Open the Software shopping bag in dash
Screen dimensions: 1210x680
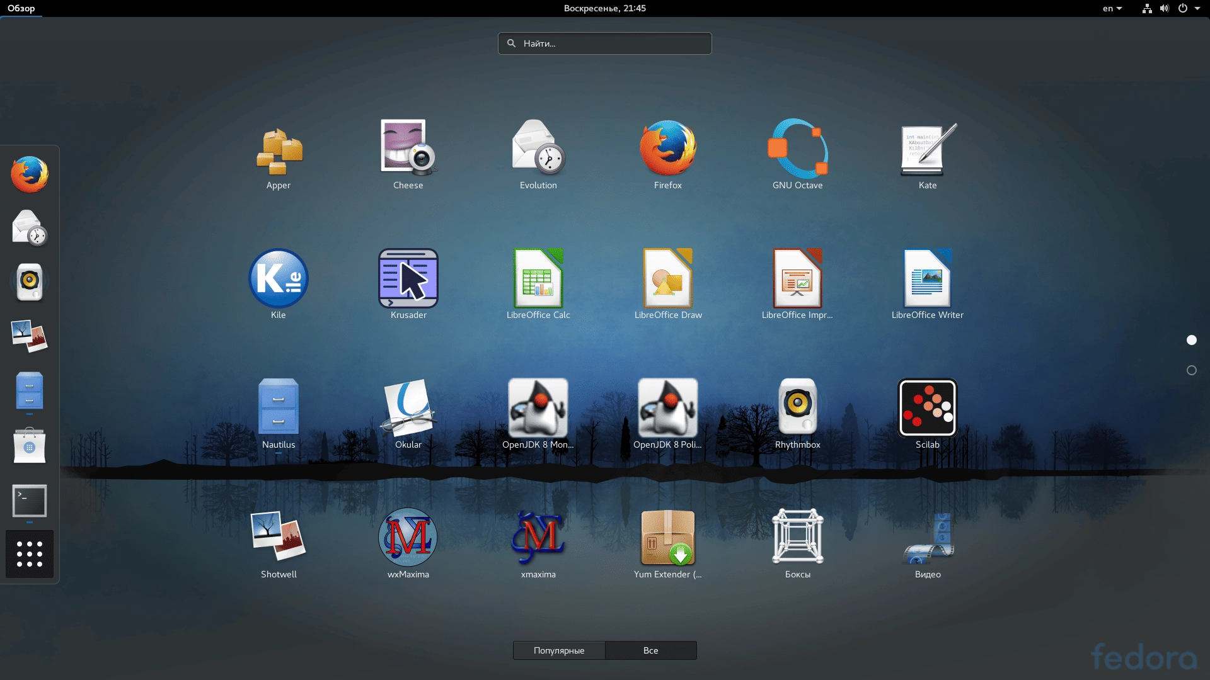(30, 446)
